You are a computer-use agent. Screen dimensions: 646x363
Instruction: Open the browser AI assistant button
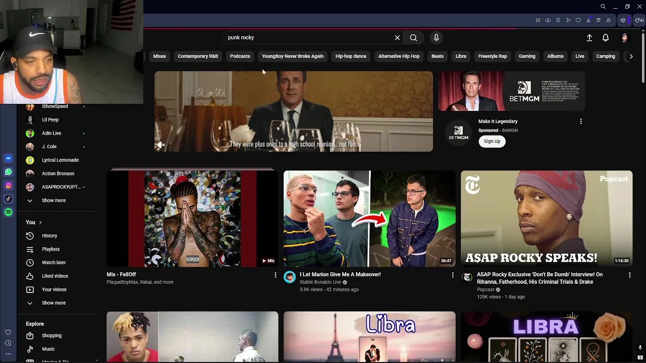coord(639,20)
